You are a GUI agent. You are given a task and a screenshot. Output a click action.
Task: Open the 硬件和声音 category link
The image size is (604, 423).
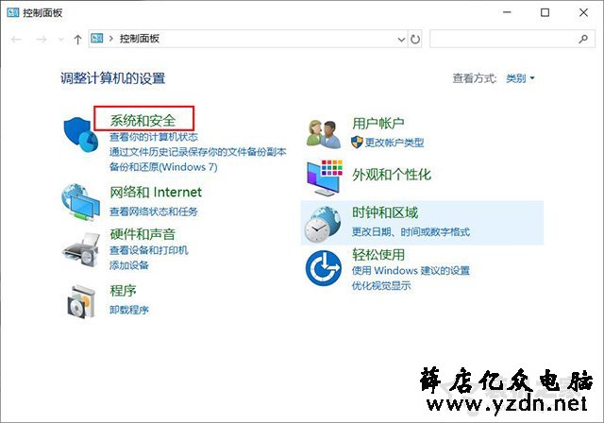(x=143, y=234)
